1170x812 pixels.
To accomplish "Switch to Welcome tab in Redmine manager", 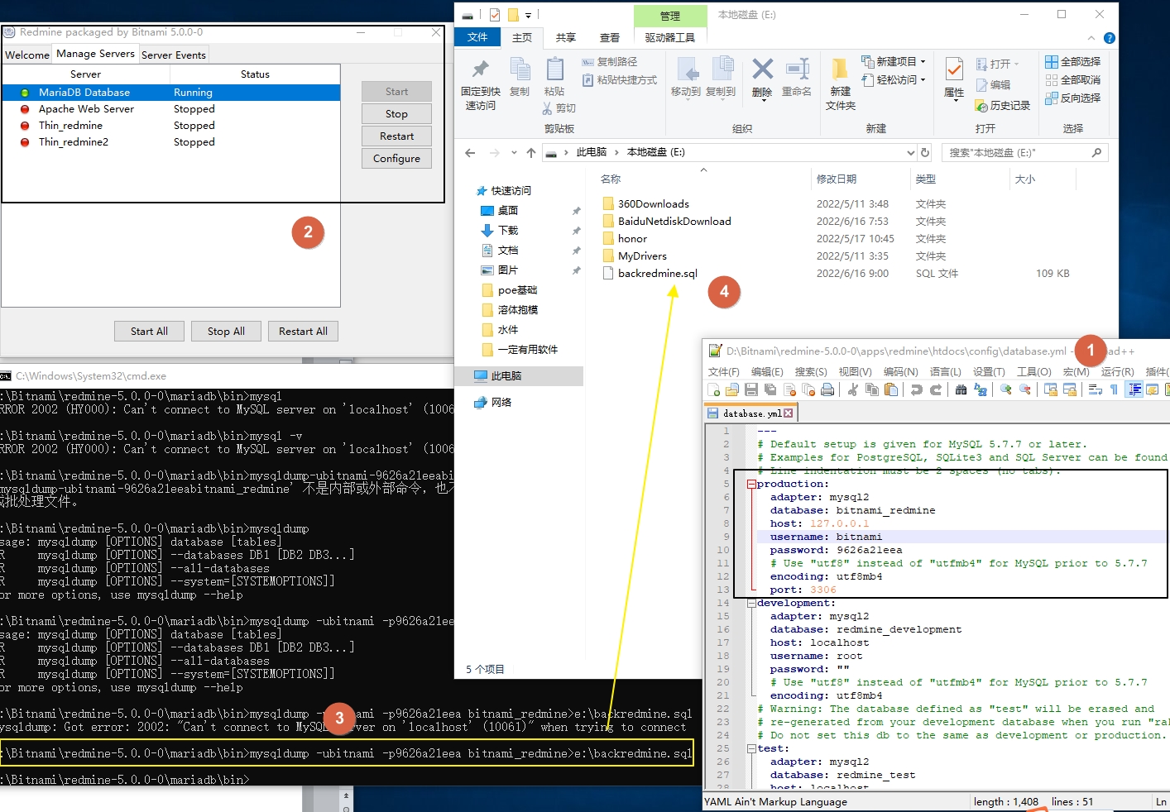I will [27, 55].
